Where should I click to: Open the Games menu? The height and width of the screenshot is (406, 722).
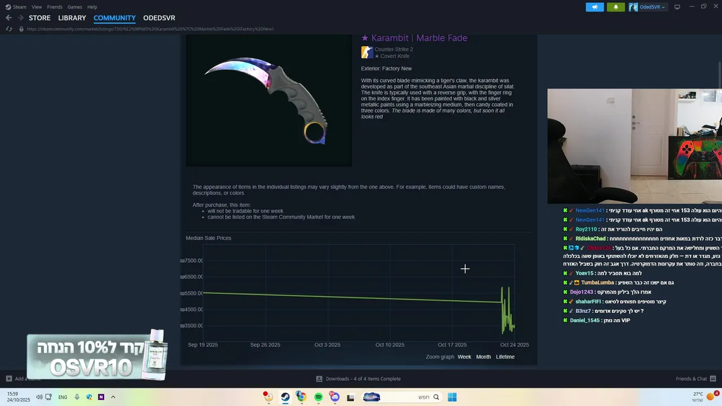click(75, 7)
